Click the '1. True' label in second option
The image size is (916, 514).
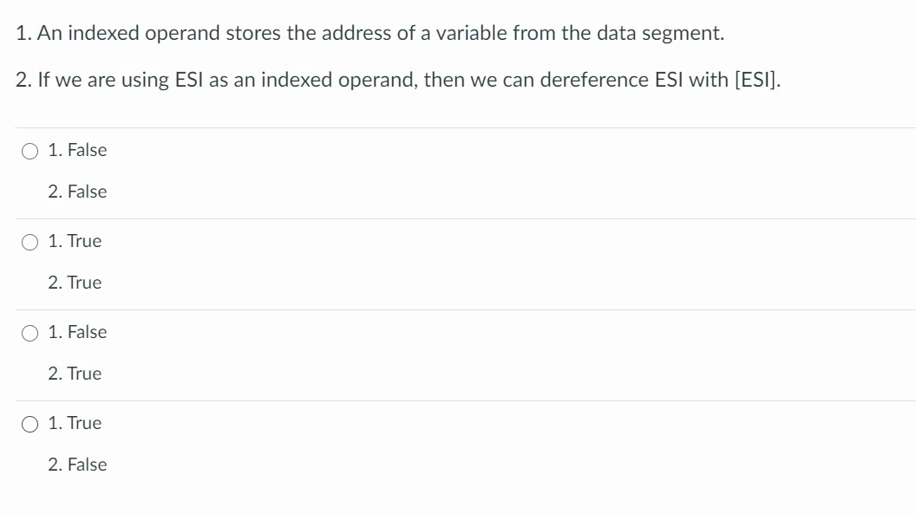click(75, 241)
